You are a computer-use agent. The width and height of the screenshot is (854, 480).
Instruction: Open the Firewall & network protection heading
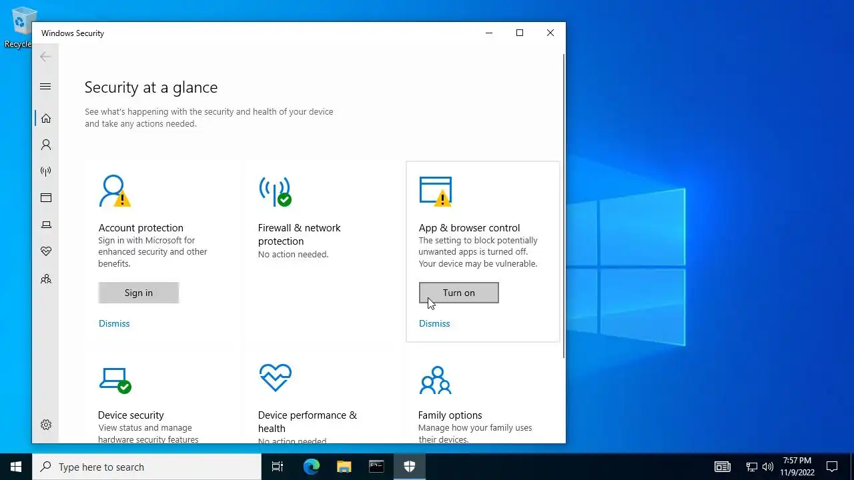(299, 235)
